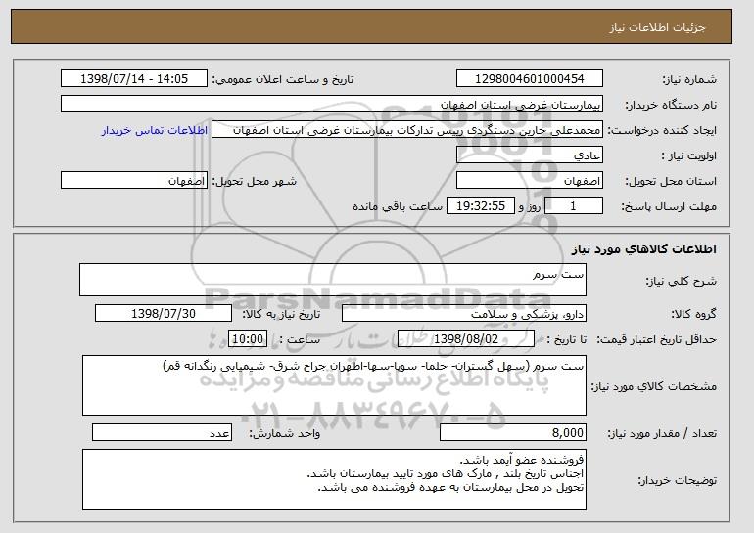754x533 pixels.
Task: Click the header title جزئیات اطلاعات نیاز
Action: (x=657, y=27)
